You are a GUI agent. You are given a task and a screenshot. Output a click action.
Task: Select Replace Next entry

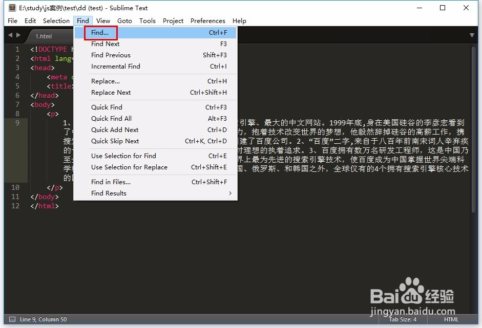(156, 93)
